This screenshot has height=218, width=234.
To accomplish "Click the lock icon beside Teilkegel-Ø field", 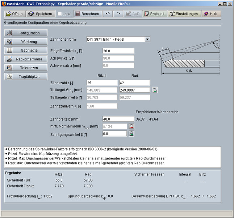I will pyautogui.click(x=155, y=90).
